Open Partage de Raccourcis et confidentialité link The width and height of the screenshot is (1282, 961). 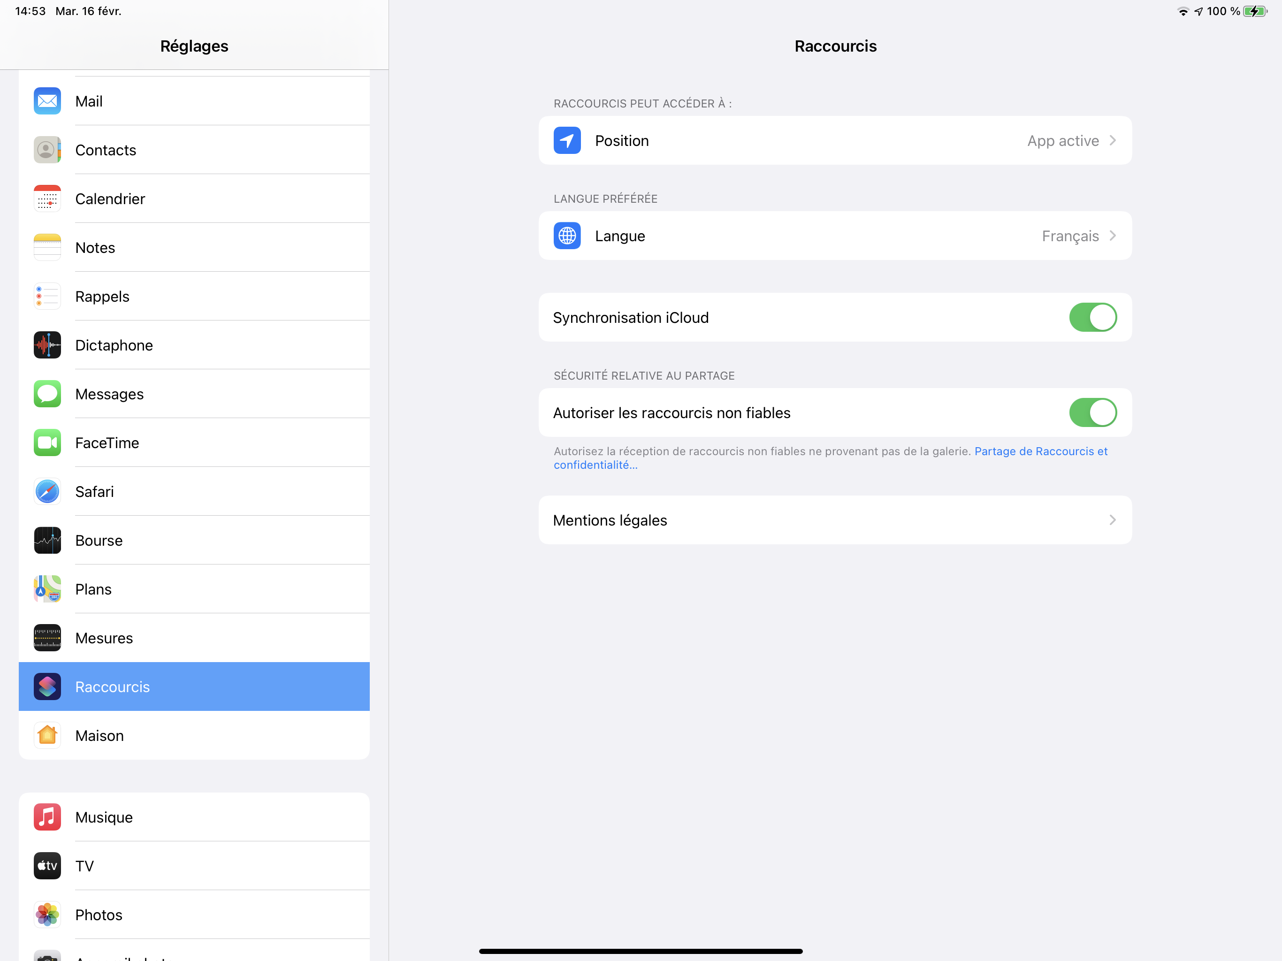coord(1040,451)
